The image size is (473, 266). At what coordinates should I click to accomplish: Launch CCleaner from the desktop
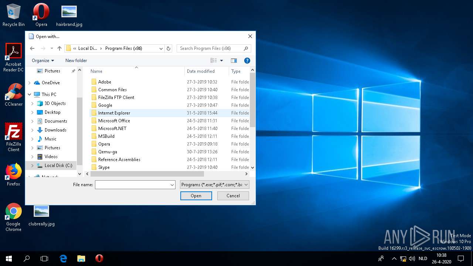[x=14, y=95]
